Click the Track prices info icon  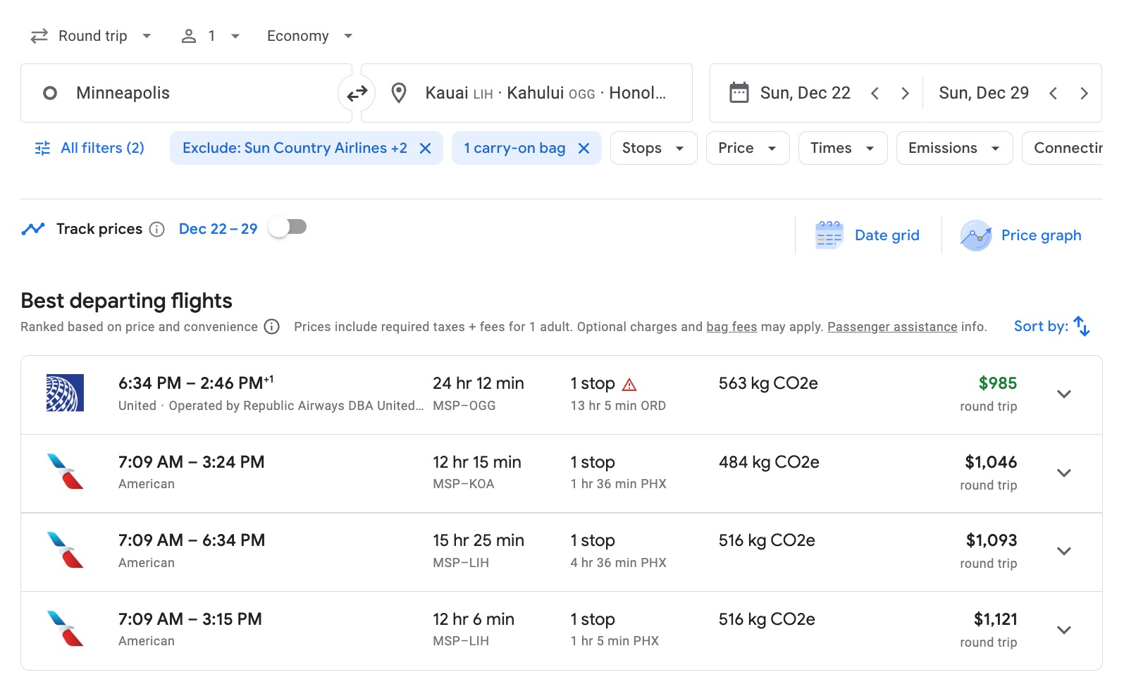156,228
